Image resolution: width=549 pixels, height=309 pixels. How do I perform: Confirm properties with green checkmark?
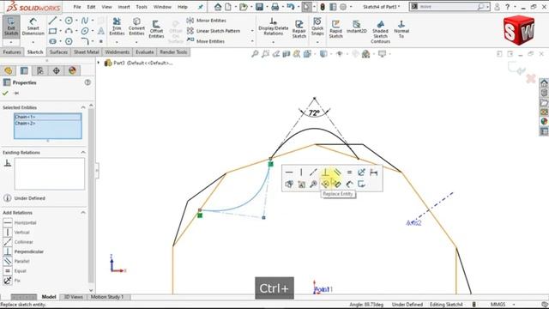pos(5,94)
